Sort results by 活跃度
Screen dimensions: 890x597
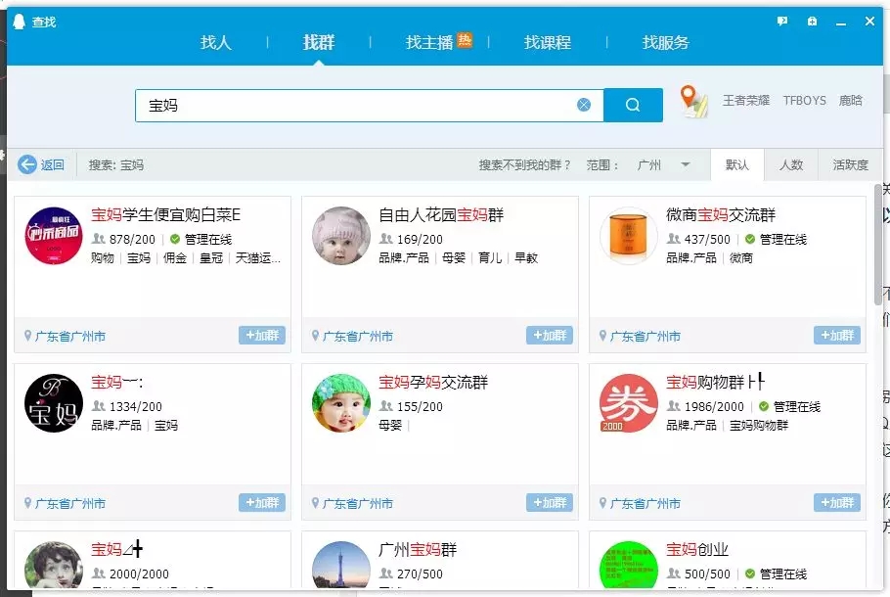tap(849, 164)
